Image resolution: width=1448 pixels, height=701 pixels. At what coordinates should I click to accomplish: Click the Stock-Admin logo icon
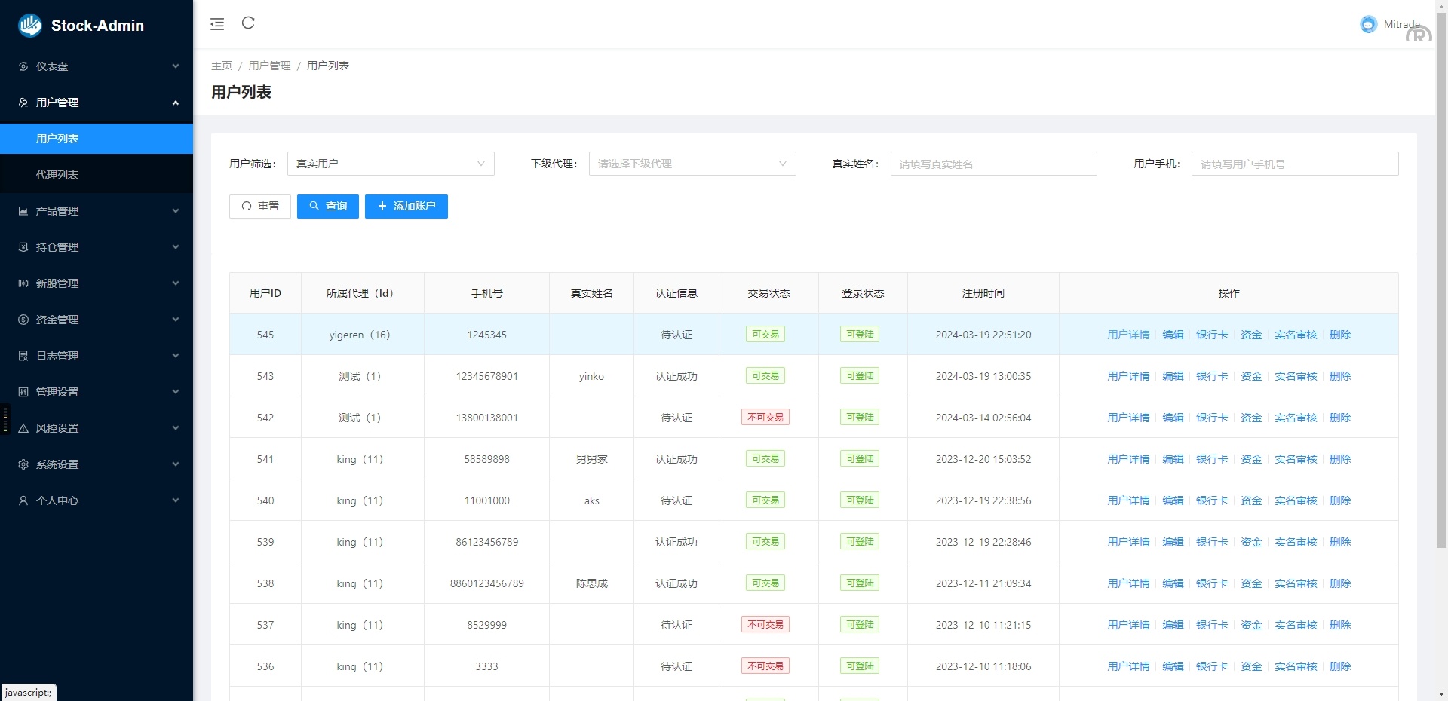click(30, 25)
